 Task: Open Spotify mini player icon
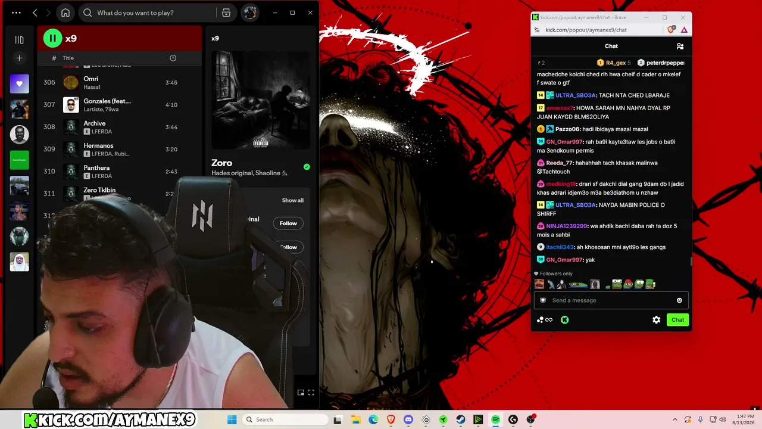(x=301, y=393)
